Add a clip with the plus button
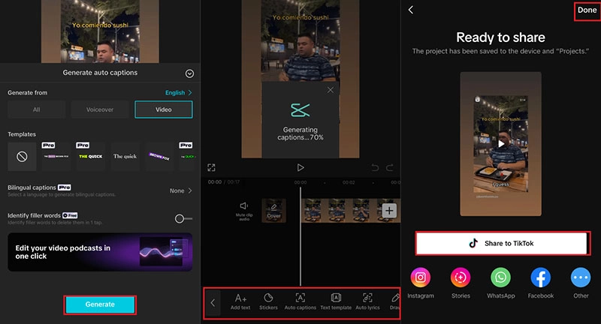Image resolution: width=601 pixels, height=324 pixels. pyautogui.click(x=389, y=211)
